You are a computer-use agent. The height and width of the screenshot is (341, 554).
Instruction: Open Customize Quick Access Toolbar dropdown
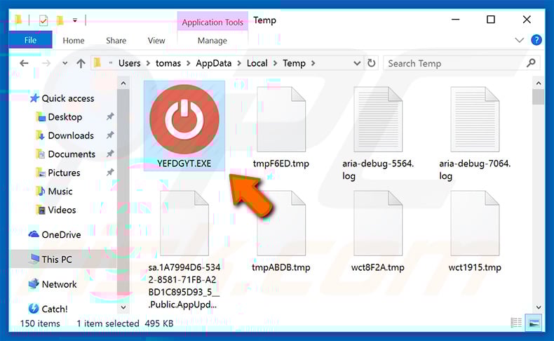tap(75, 20)
